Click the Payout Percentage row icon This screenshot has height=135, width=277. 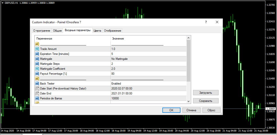click(37, 73)
